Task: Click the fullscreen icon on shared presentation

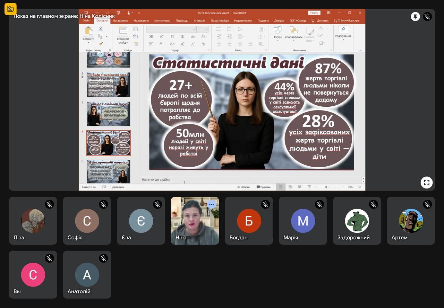Action: click(427, 182)
